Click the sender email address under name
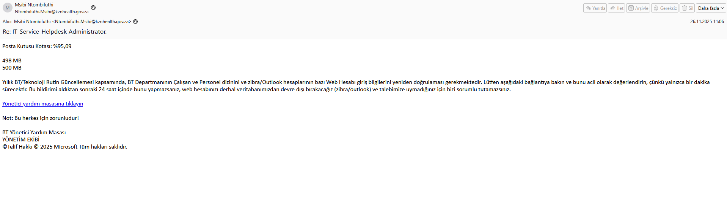This screenshot has width=727, height=200. coord(52,12)
